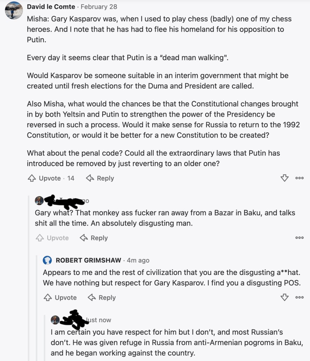310x361 pixels.
Task: Reply to the 'Gary what?' comment
Action: (94, 238)
